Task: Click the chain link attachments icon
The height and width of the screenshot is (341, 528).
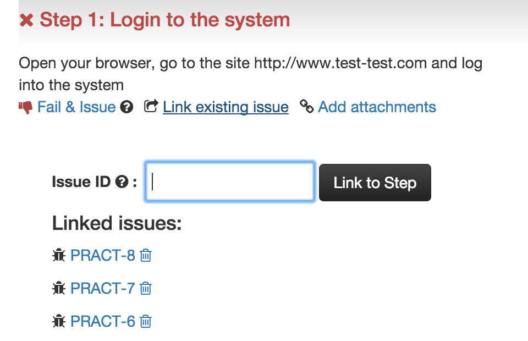Action: pyautogui.click(x=306, y=106)
